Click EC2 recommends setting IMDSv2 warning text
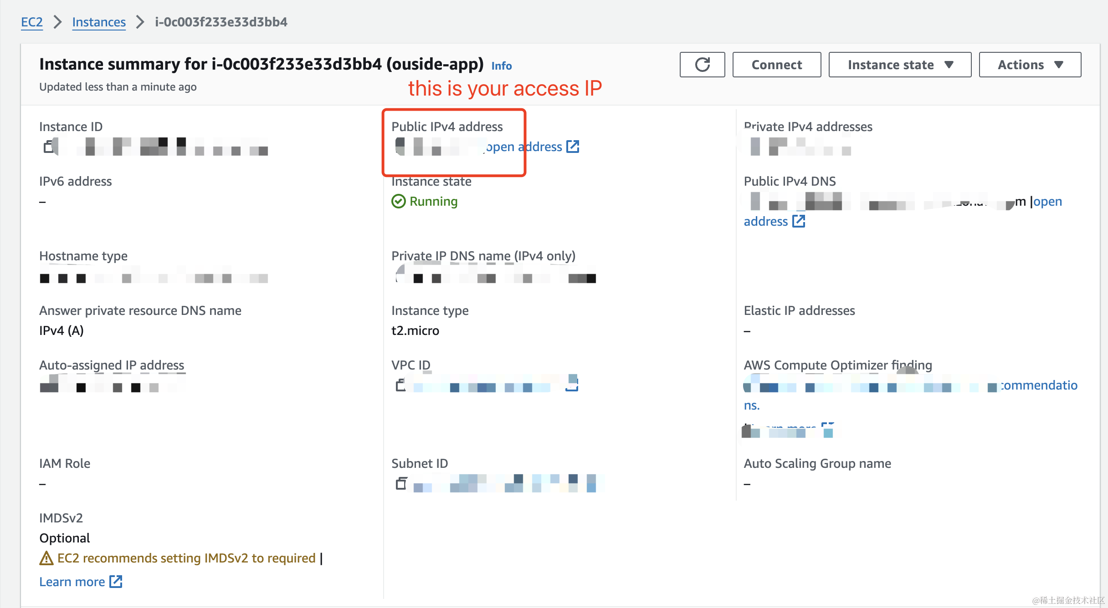This screenshot has width=1108, height=608. tap(187, 558)
